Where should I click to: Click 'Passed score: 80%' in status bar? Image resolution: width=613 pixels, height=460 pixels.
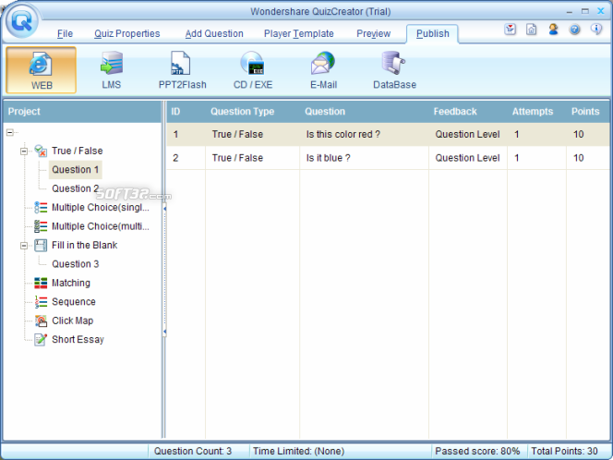point(477,451)
